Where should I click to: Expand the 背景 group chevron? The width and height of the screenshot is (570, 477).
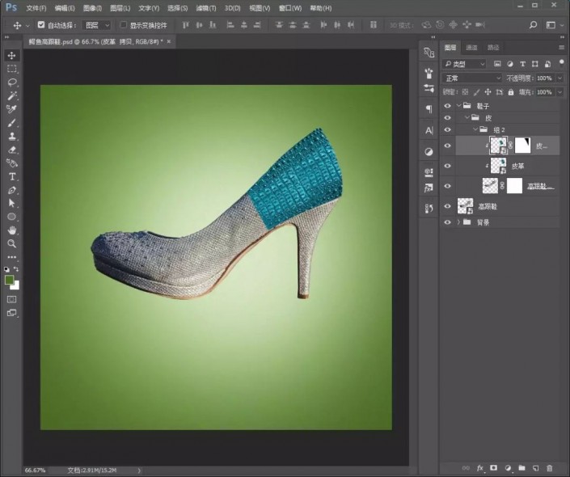tap(459, 222)
